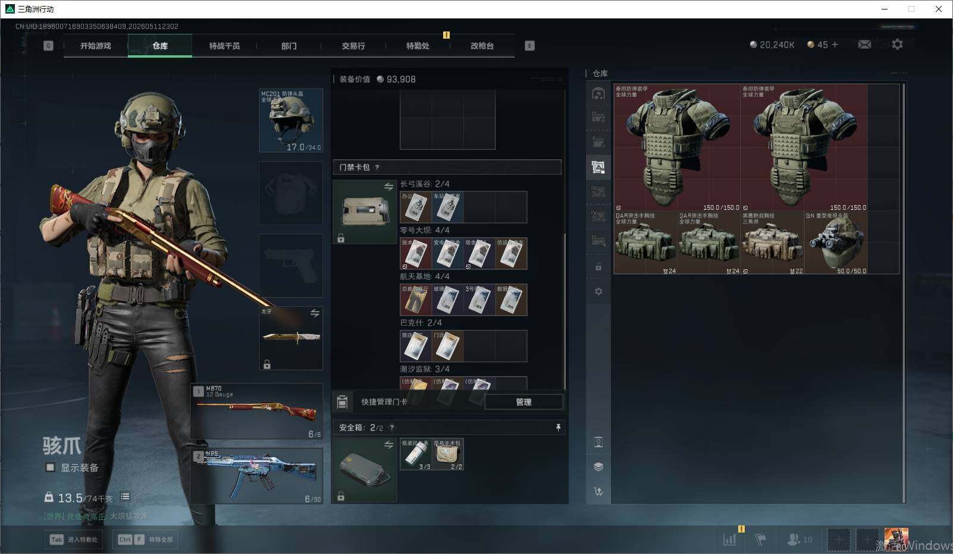The height and width of the screenshot is (554, 953).
Task: Select the left 泰坦防弹装甲 armor in 仓库
Action: click(677, 147)
